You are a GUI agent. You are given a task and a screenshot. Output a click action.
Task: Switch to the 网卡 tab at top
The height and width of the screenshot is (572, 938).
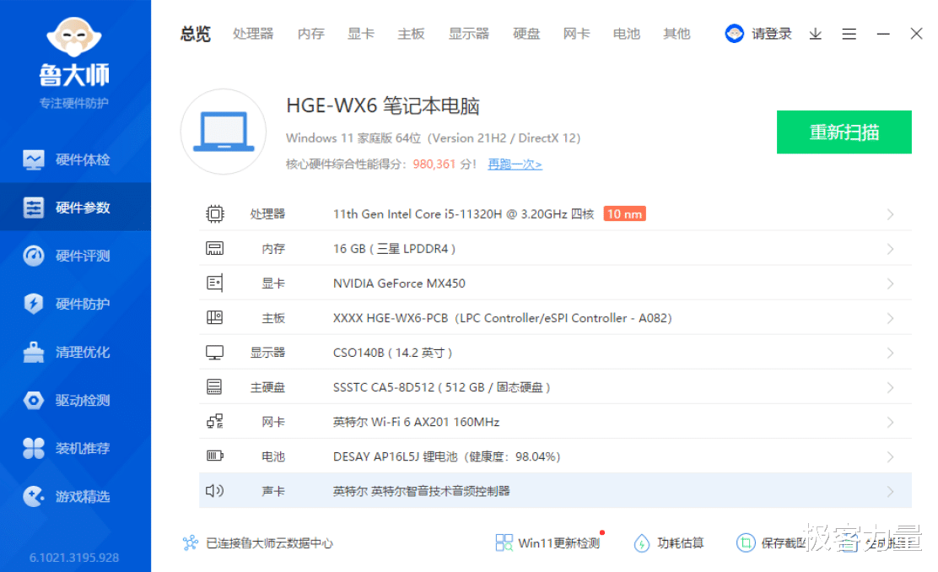[x=577, y=34]
